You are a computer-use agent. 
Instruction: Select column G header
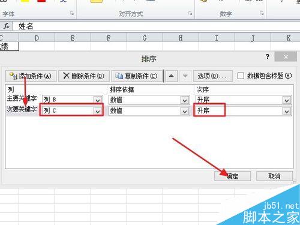tap(145, 38)
